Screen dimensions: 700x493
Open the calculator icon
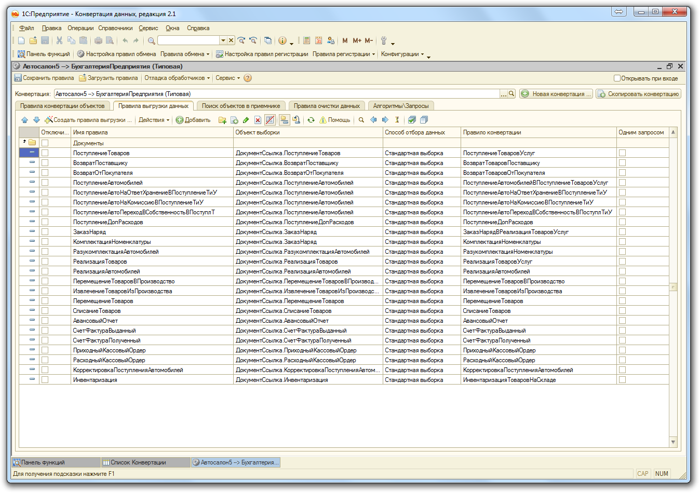pyautogui.click(x=307, y=40)
